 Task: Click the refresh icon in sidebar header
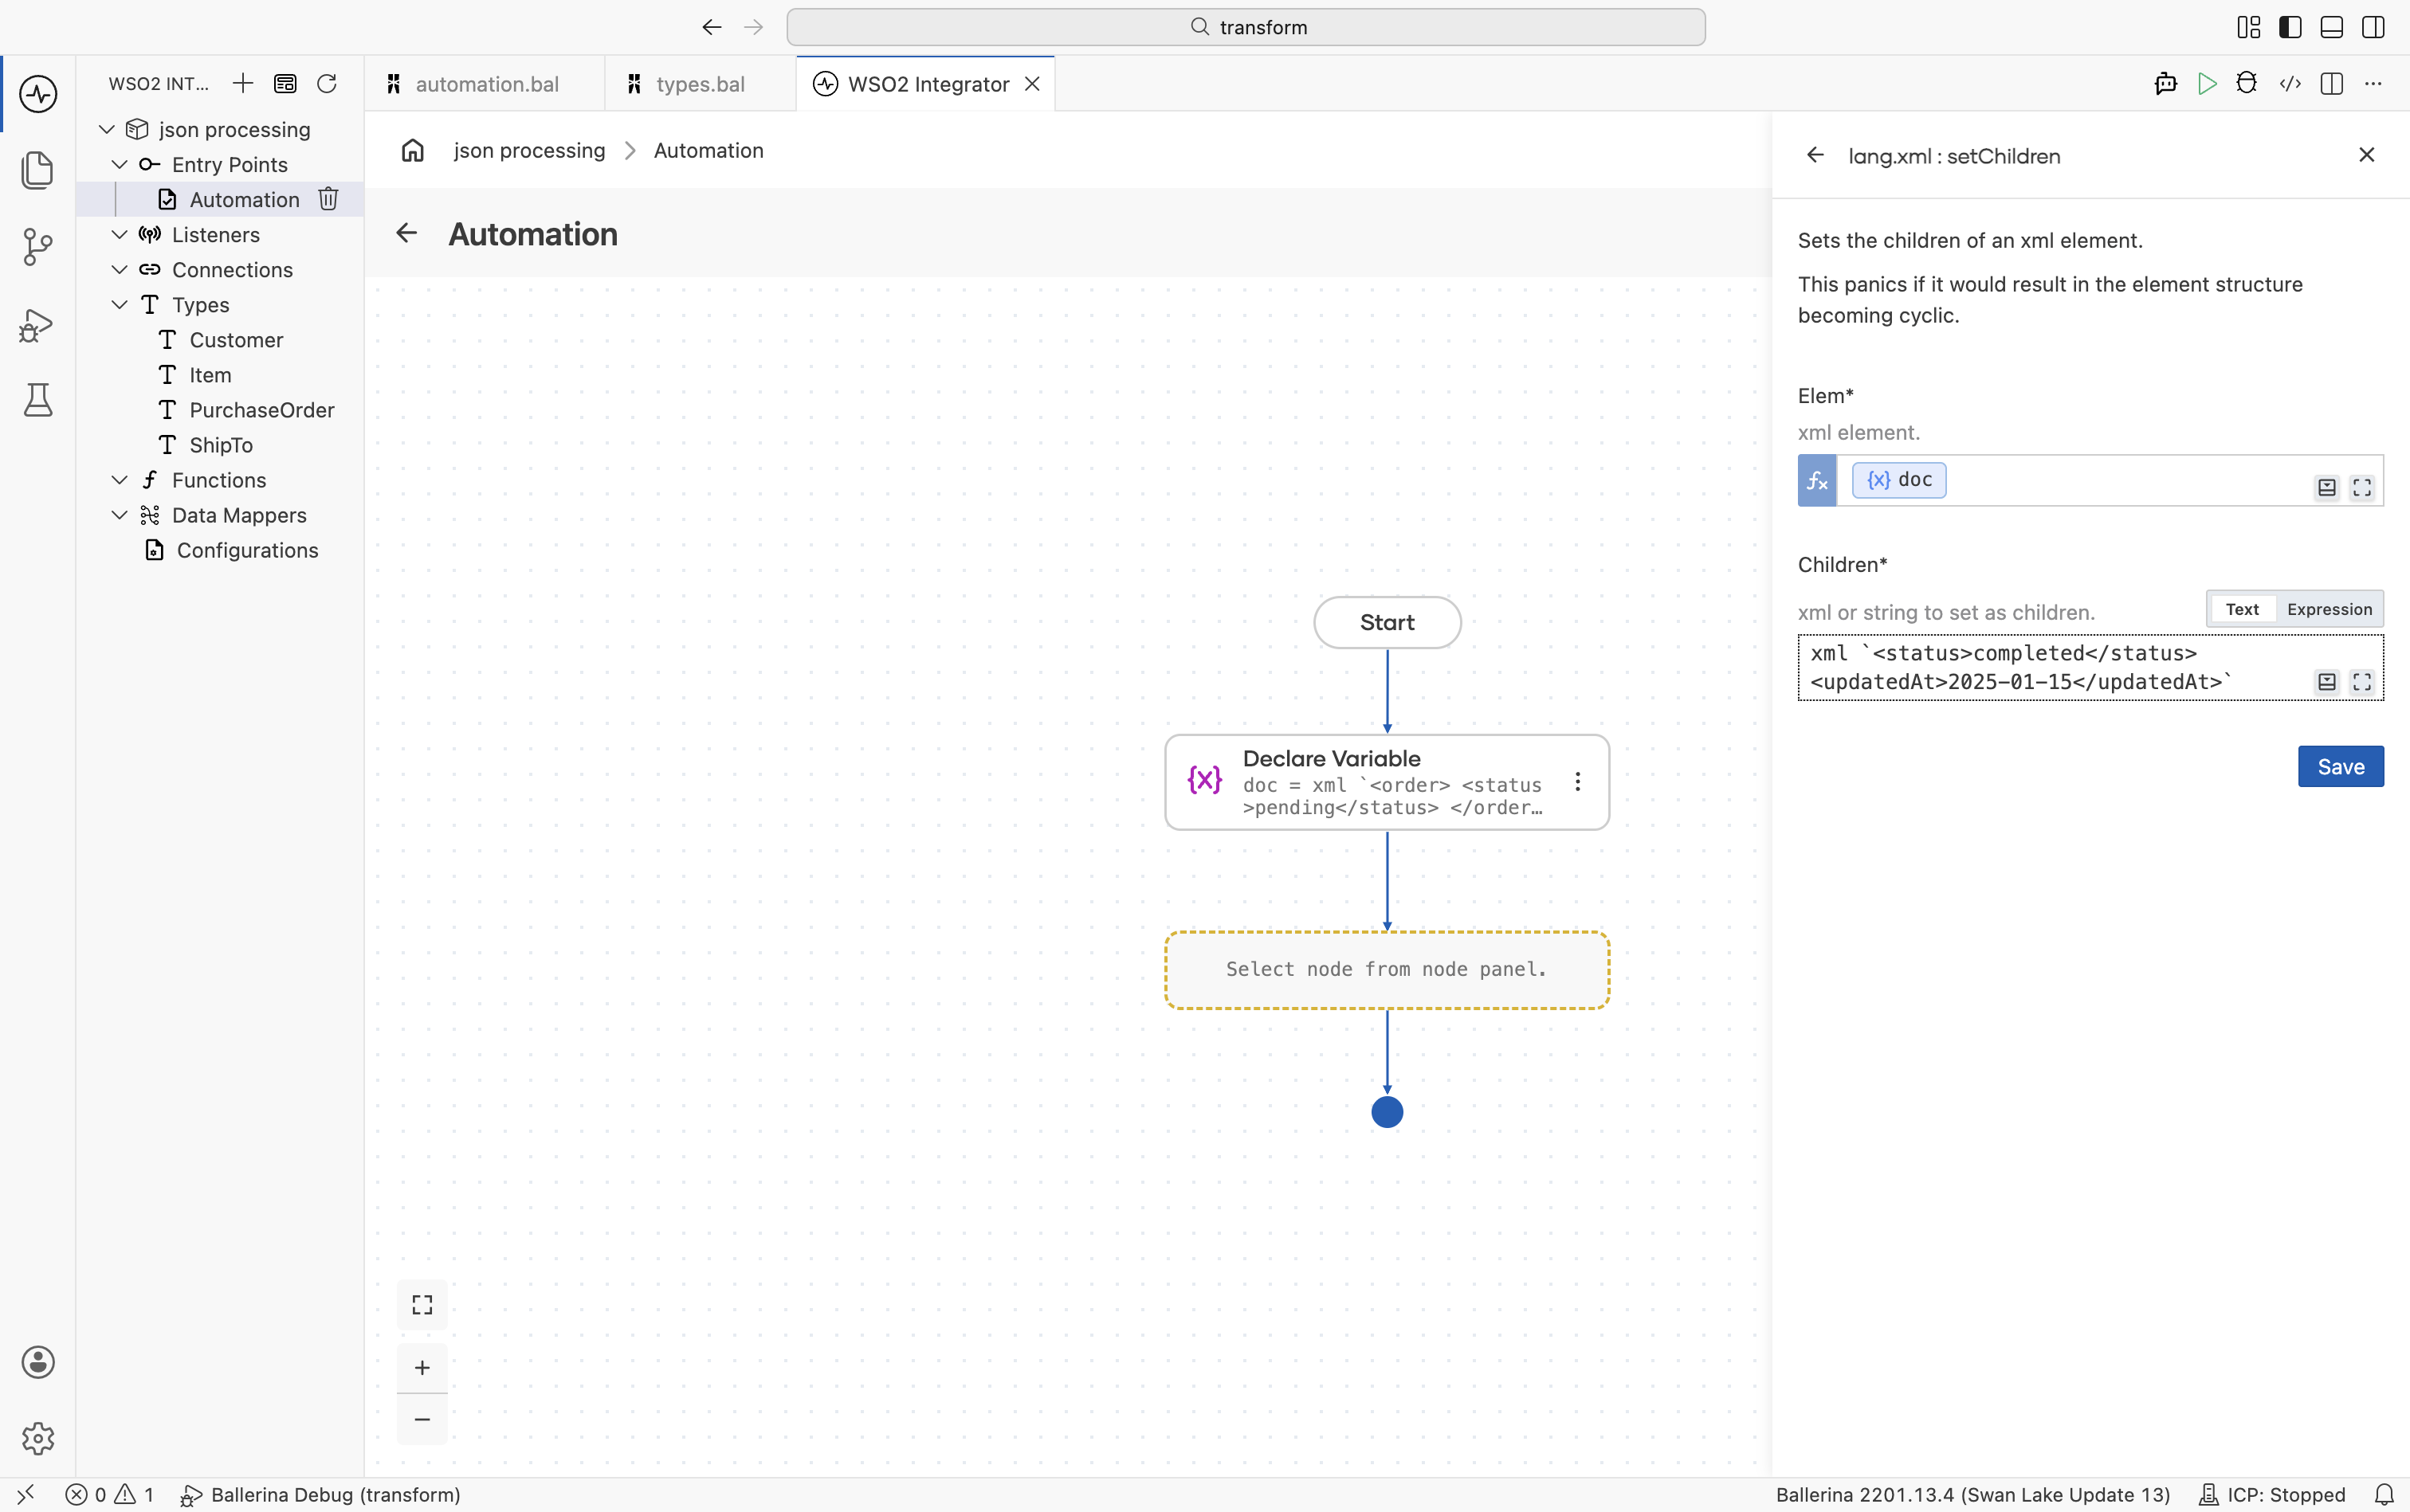click(327, 84)
